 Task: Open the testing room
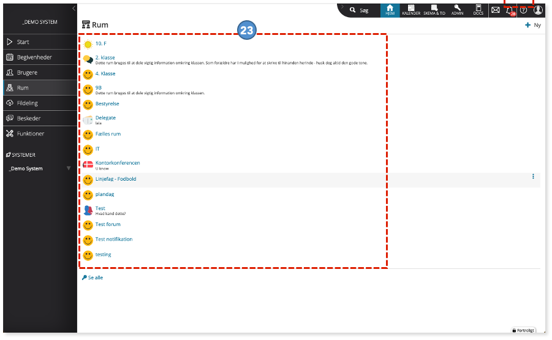(x=103, y=254)
